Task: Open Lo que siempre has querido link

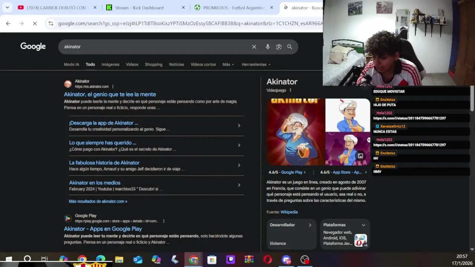Action: 102,143
